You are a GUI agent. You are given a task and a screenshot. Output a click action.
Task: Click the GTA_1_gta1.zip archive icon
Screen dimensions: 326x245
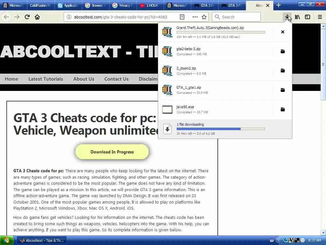pyautogui.click(x=167, y=90)
